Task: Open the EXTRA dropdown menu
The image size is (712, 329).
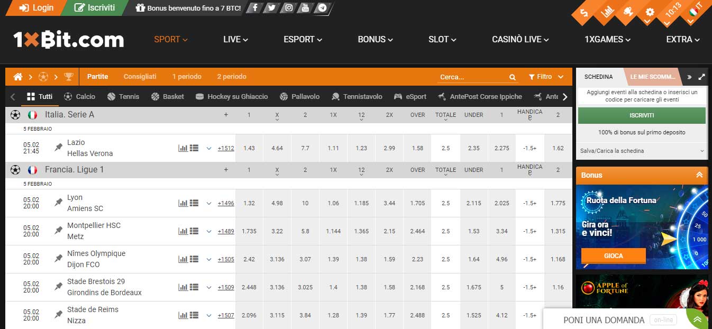Action: coord(683,39)
